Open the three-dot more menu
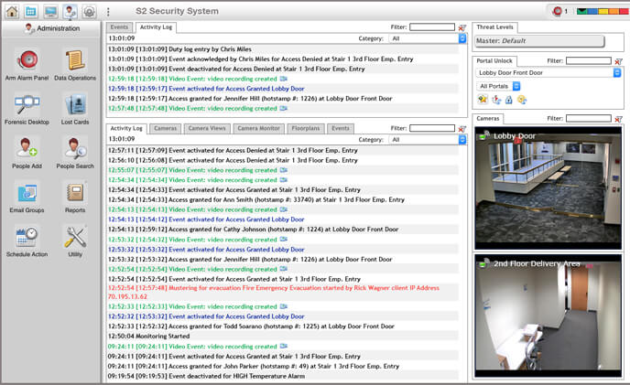The height and width of the screenshot is (385, 630). (108, 12)
